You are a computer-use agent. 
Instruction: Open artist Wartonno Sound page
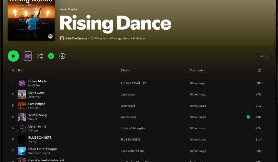click(x=39, y=153)
